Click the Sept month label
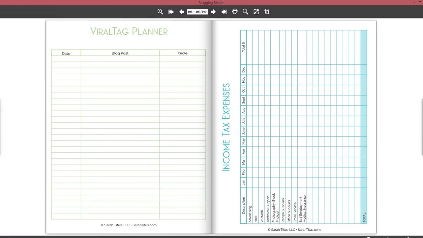The height and width of the screenshot is (238, 423). pos(243,100)
